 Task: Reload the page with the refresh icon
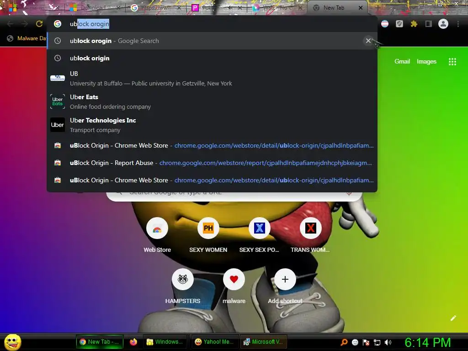click(x=39, y=24)
